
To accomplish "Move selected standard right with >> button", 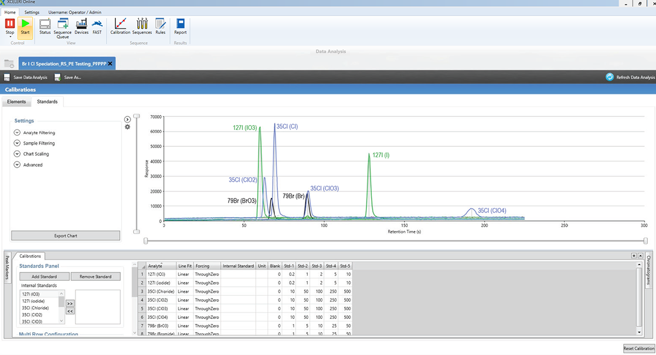I will click(70, 303).
